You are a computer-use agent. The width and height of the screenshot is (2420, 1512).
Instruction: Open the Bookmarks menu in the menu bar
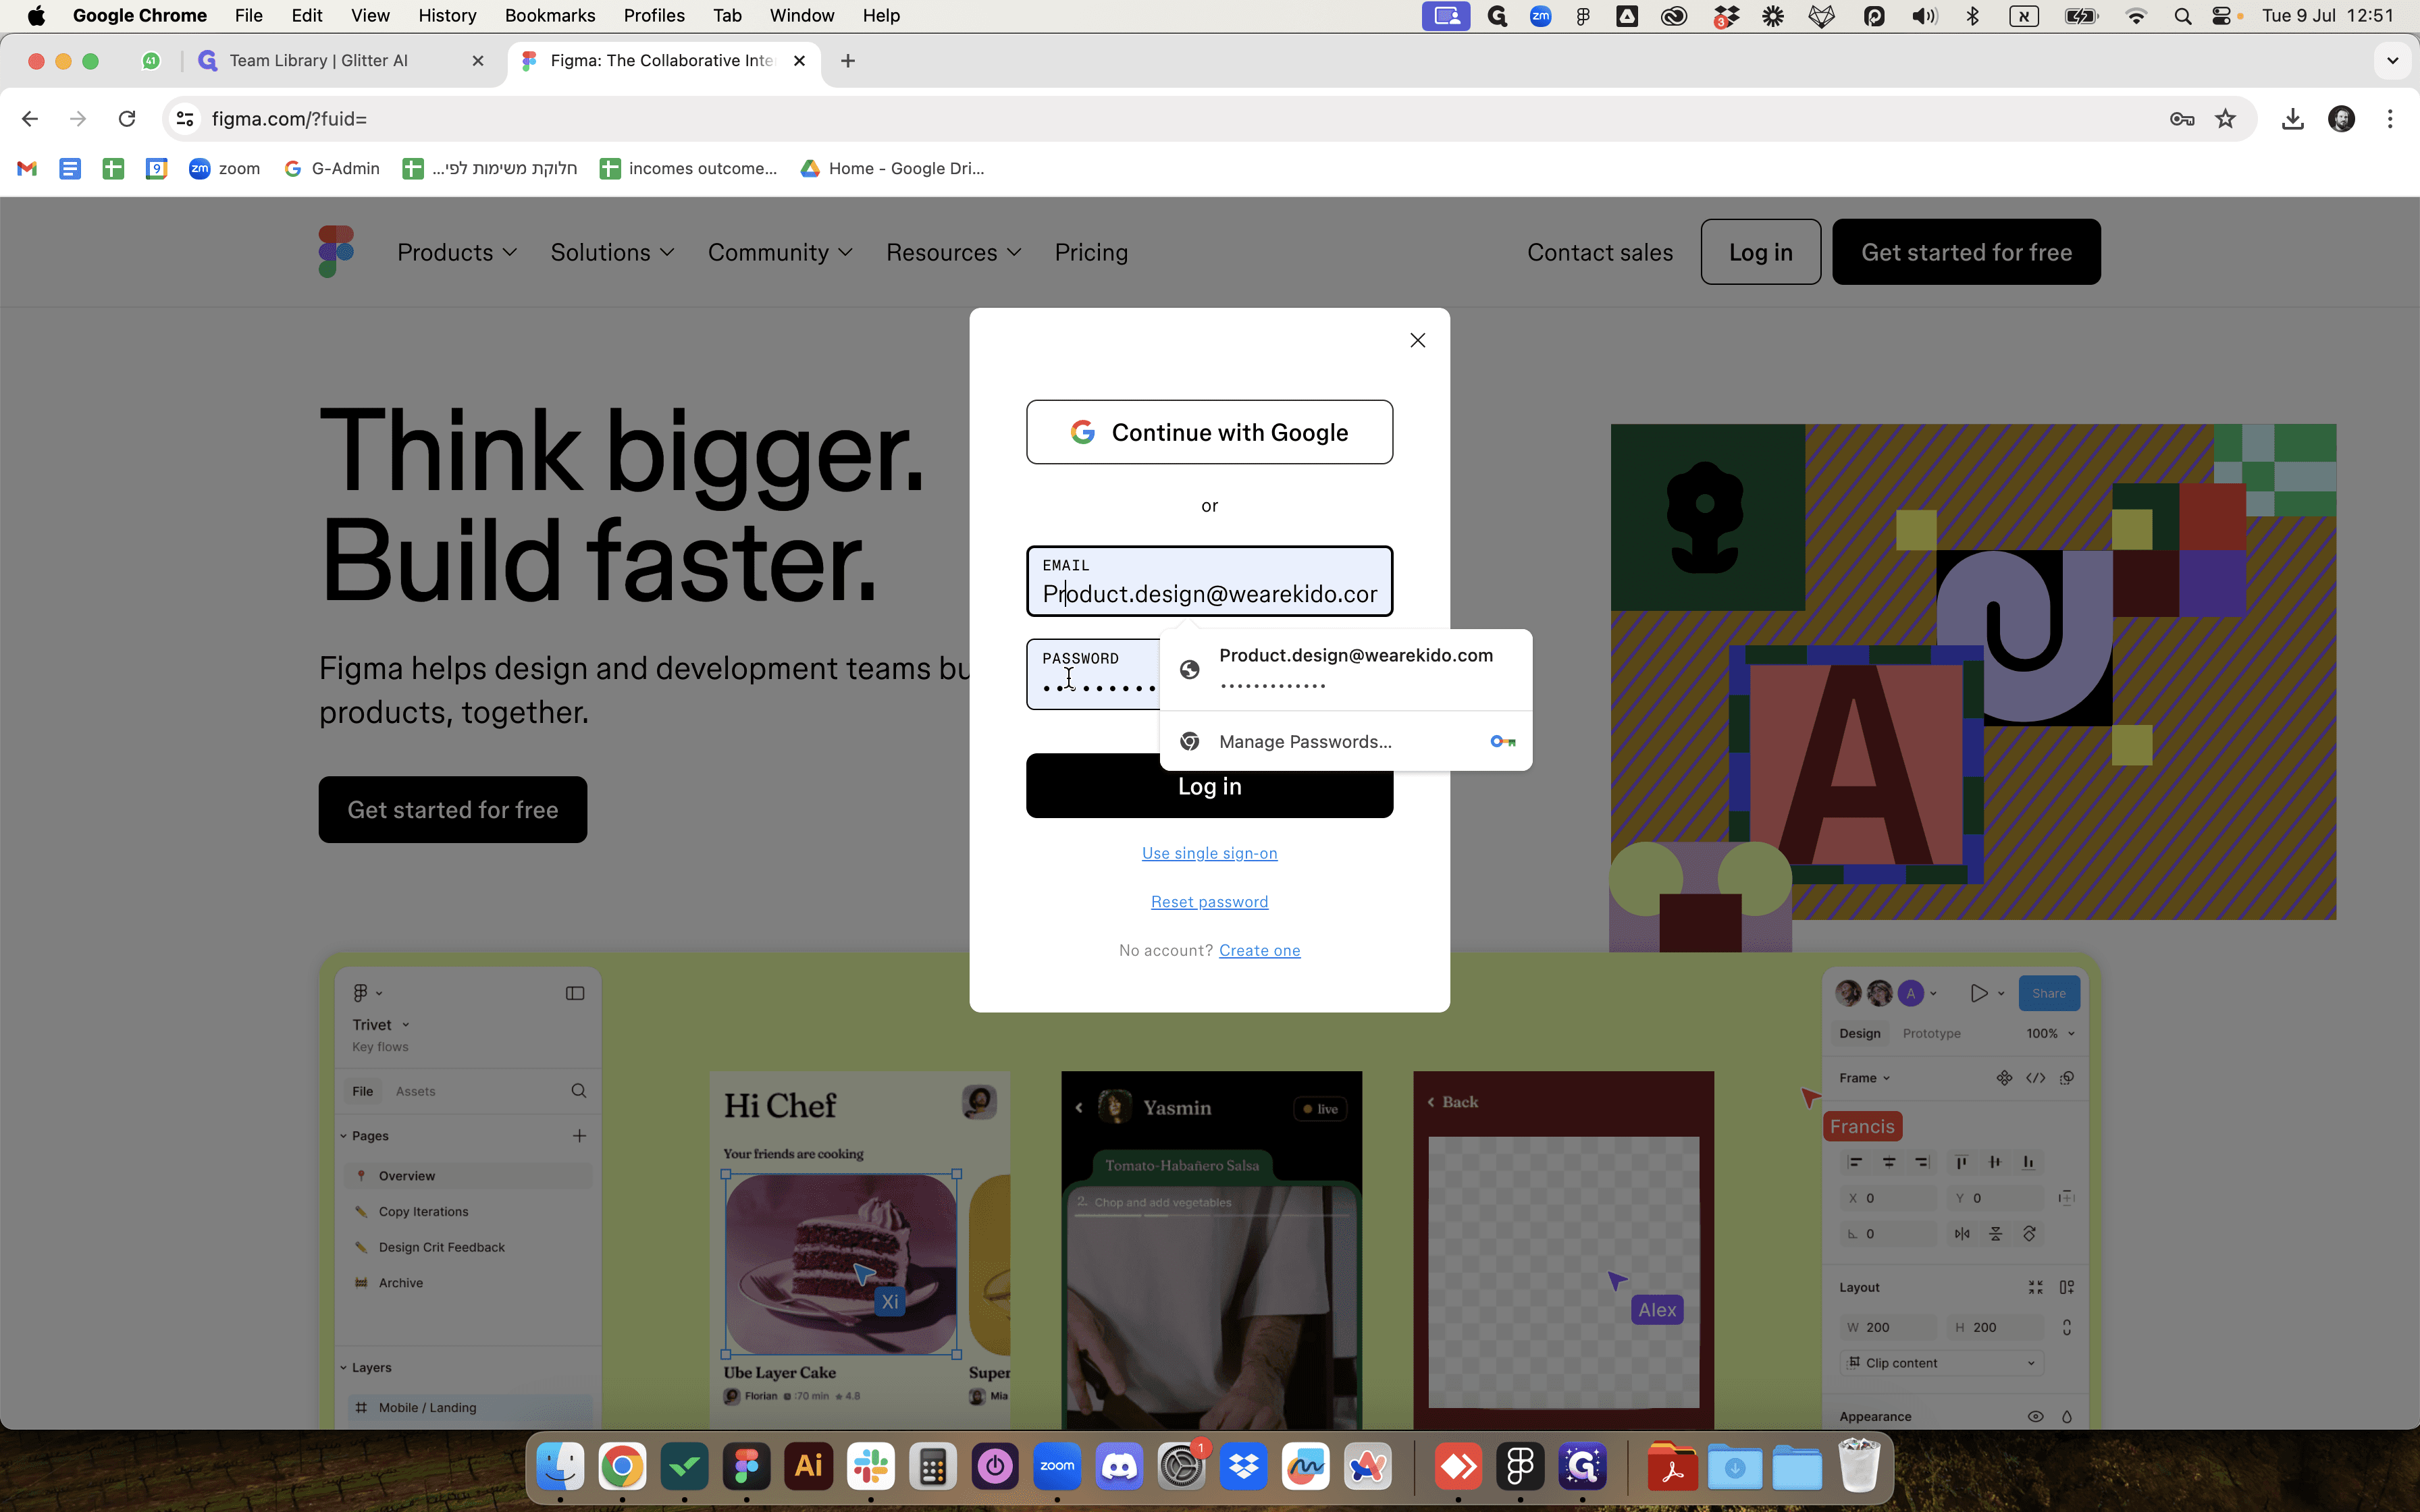(549, 16)
